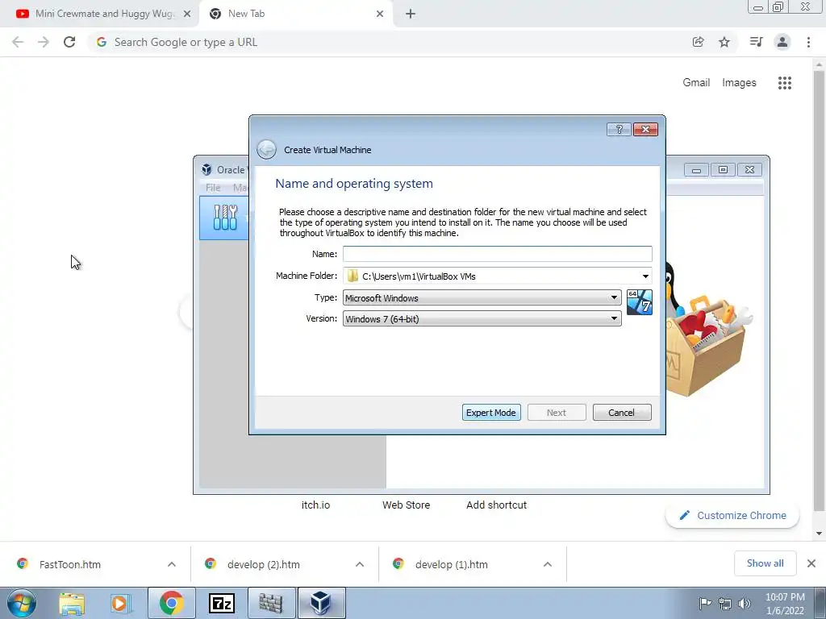
Task: Show all downloads
Action: point(765,563)
